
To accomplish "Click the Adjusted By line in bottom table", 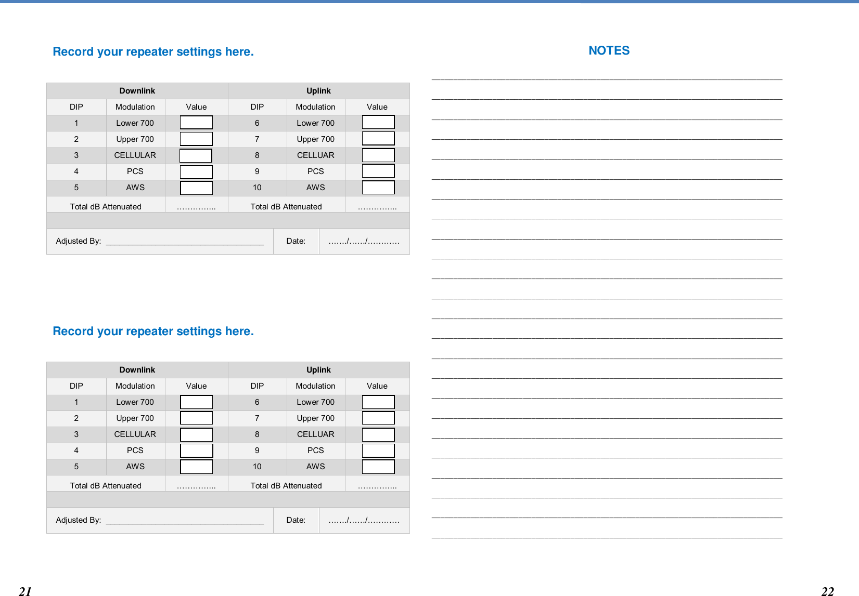I will (x=185, y=523).
